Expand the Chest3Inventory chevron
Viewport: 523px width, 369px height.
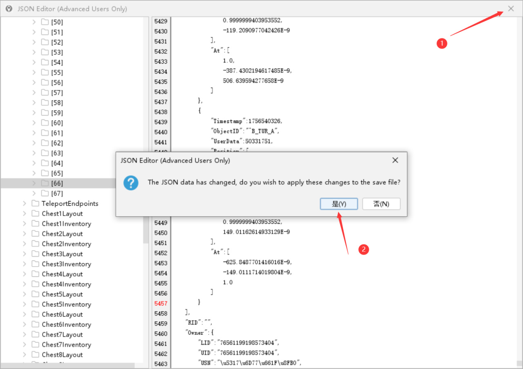point(25,264)
